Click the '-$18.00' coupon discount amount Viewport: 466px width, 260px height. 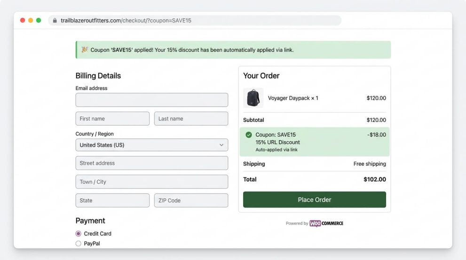coord(377,134)
